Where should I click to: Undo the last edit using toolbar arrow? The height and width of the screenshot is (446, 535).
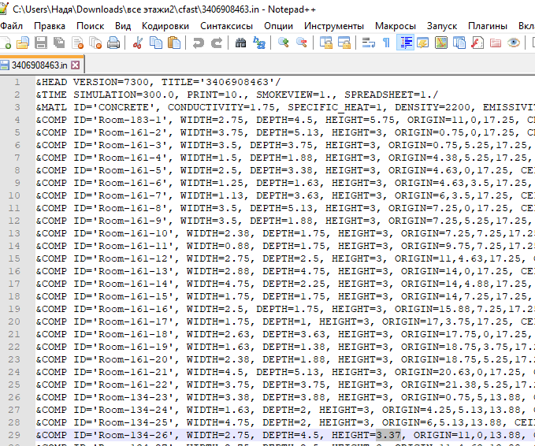[199, 43]
